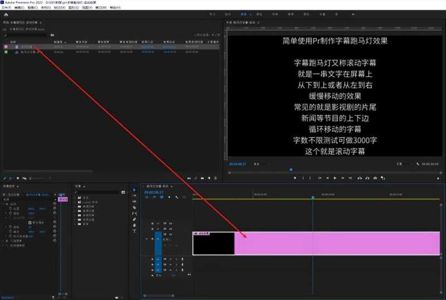Click the timeline blue timecode display

coord(154,192)
